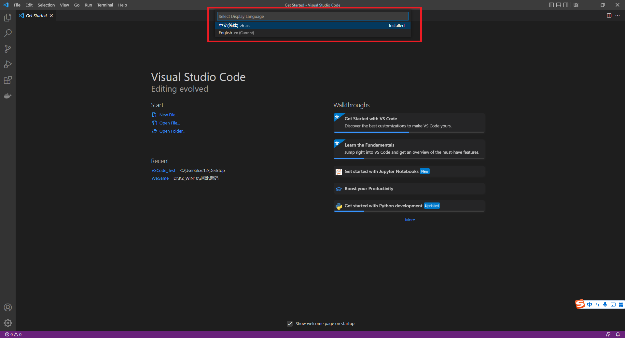Expand More walkthroughs
Screen dimensions: 625x338
[x=411, y=220]
